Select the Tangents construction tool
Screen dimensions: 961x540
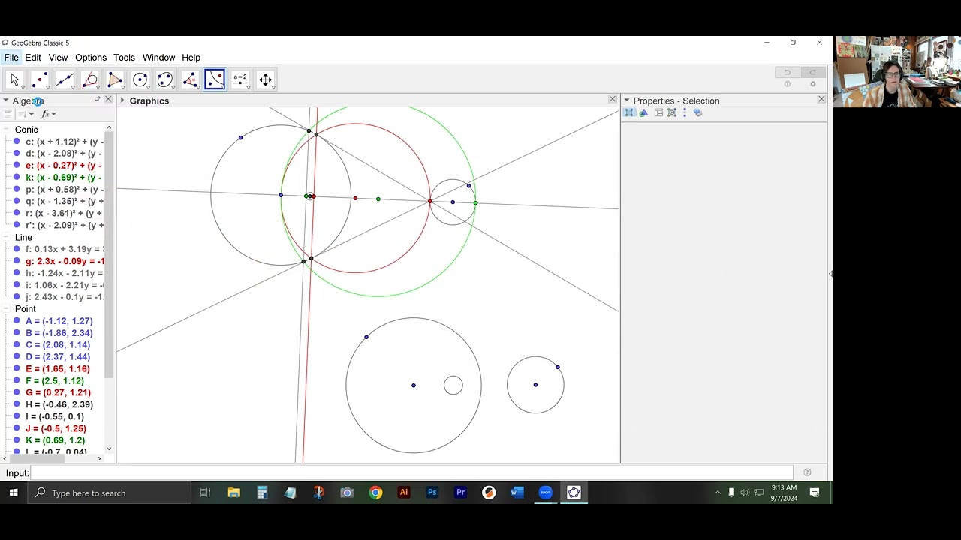[90, 79]
